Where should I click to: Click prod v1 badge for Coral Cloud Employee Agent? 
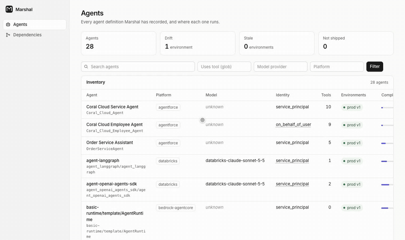[352, 125]
